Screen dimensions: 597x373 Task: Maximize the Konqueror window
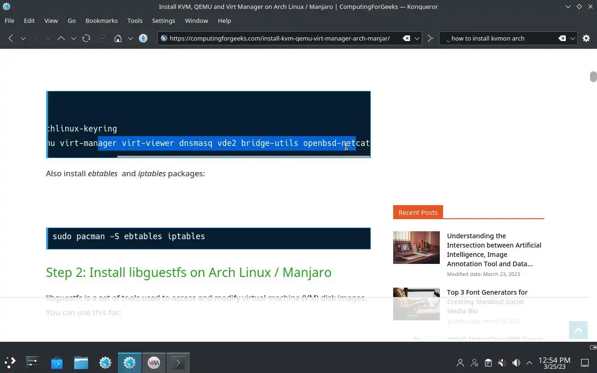579,7
